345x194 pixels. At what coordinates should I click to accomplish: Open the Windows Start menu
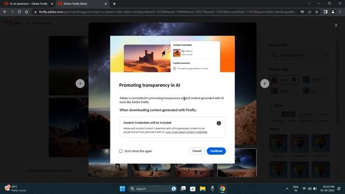[x=122, y=189]
